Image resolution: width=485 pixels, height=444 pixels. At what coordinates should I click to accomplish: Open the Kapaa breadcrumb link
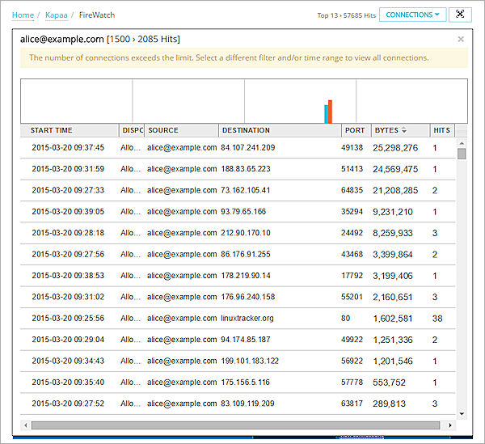pyautogui.click(x=56, y=15)
